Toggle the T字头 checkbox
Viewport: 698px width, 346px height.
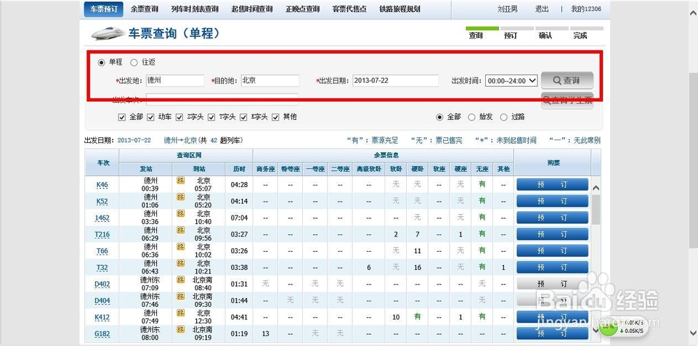(211, 117)
